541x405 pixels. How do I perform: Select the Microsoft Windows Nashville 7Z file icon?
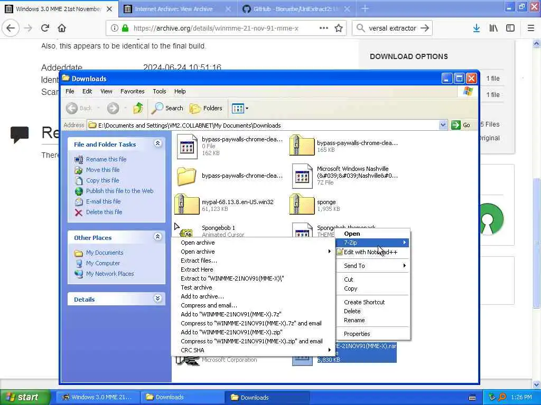302,176
